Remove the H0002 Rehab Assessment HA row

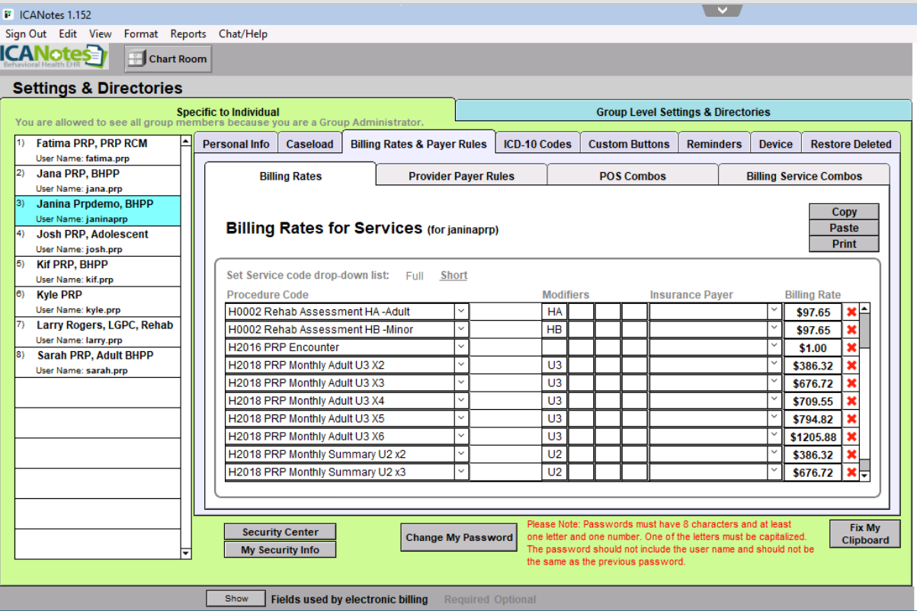[851, 312]
